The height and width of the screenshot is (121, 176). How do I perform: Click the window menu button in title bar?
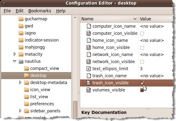[5, 3]
